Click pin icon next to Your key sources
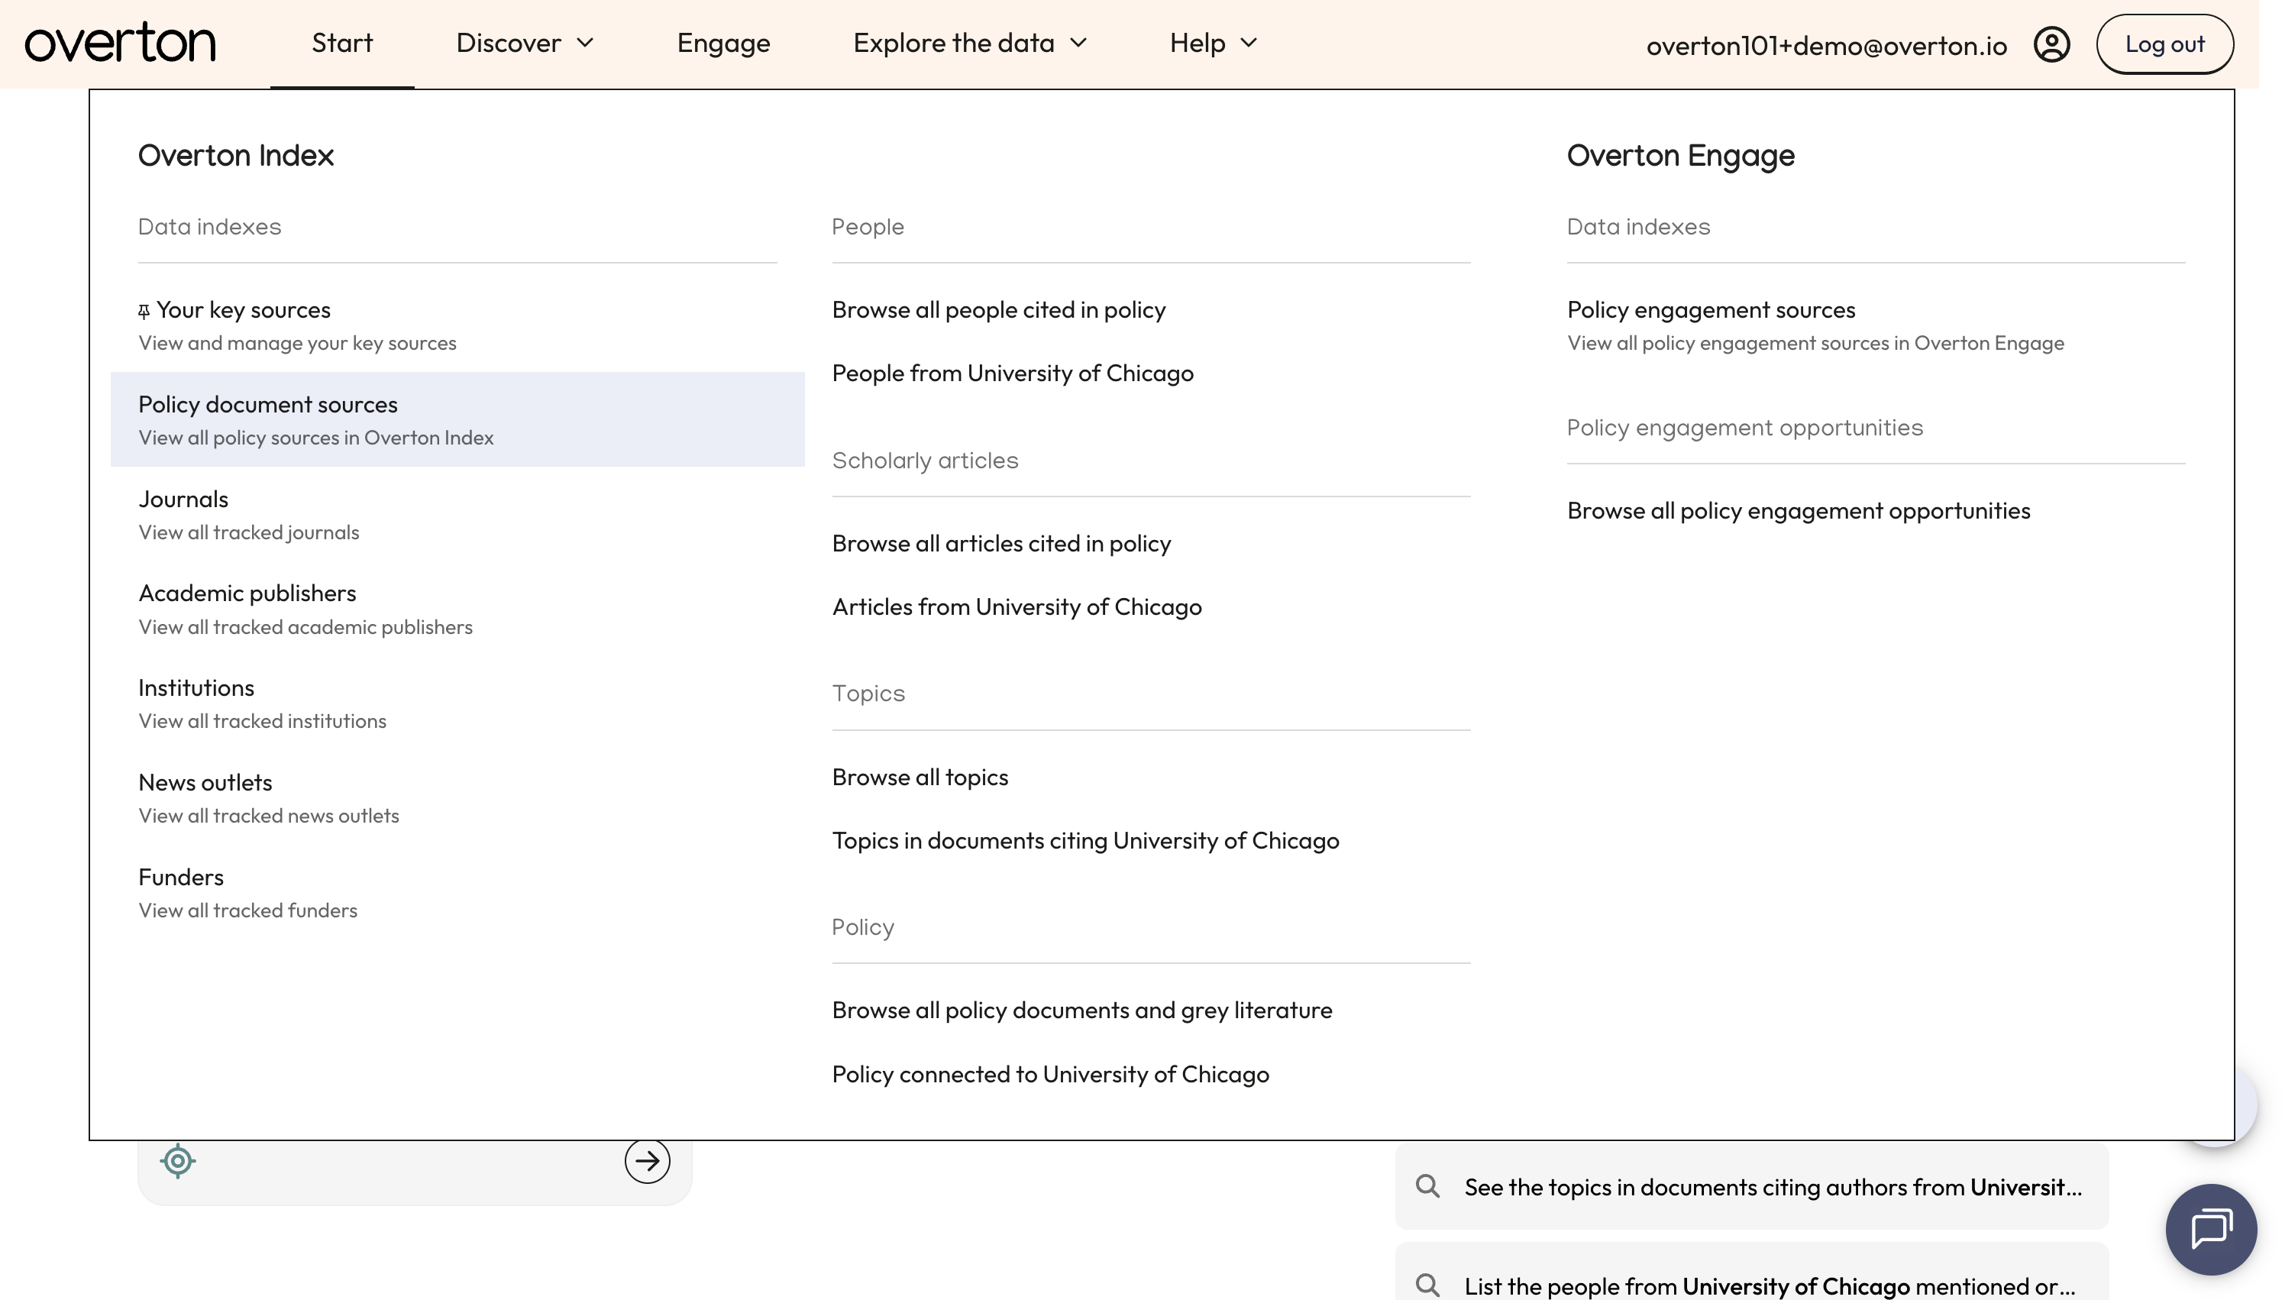 pos(144,312)
